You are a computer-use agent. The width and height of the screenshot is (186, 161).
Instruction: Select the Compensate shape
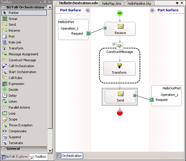(24, 131)
